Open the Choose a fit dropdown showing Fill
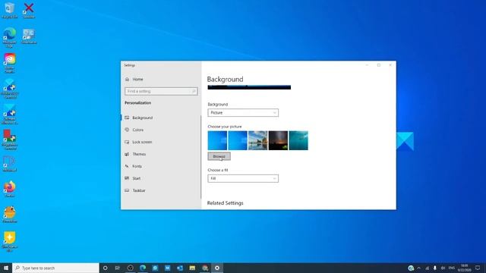 pyautogui.click(x=243, y=179)
